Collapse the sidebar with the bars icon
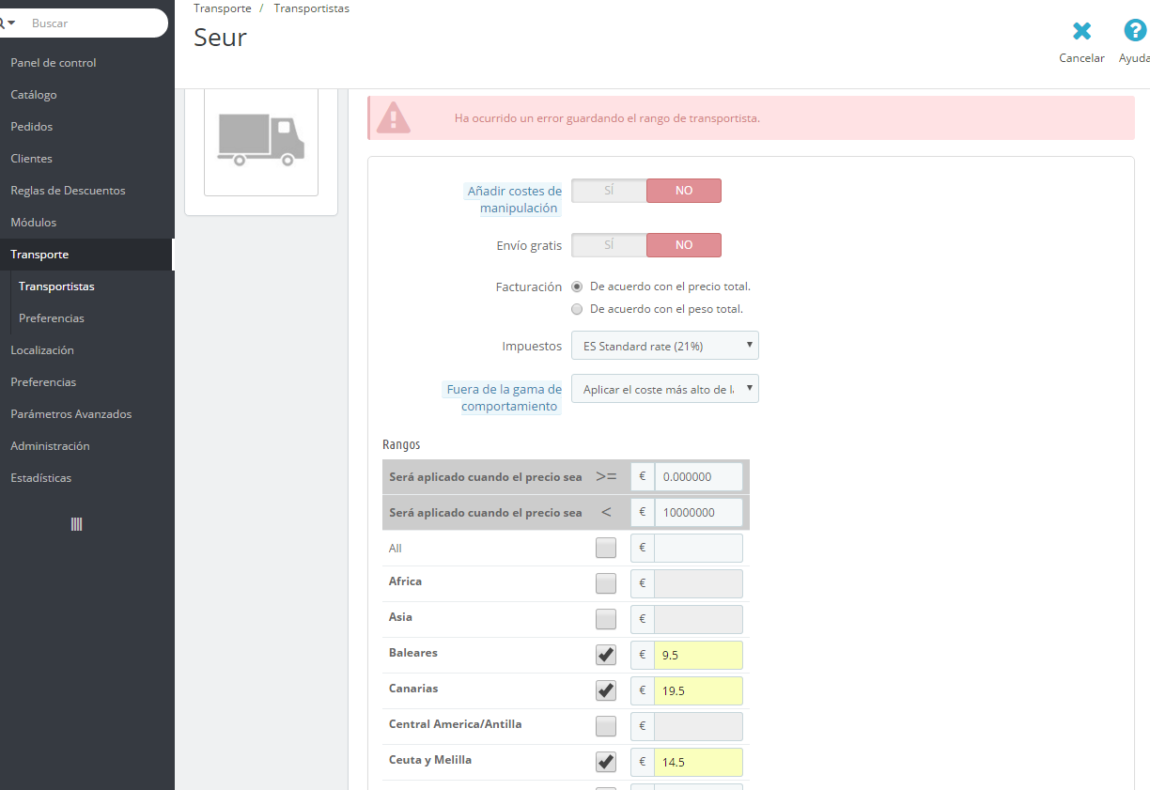 77,524
